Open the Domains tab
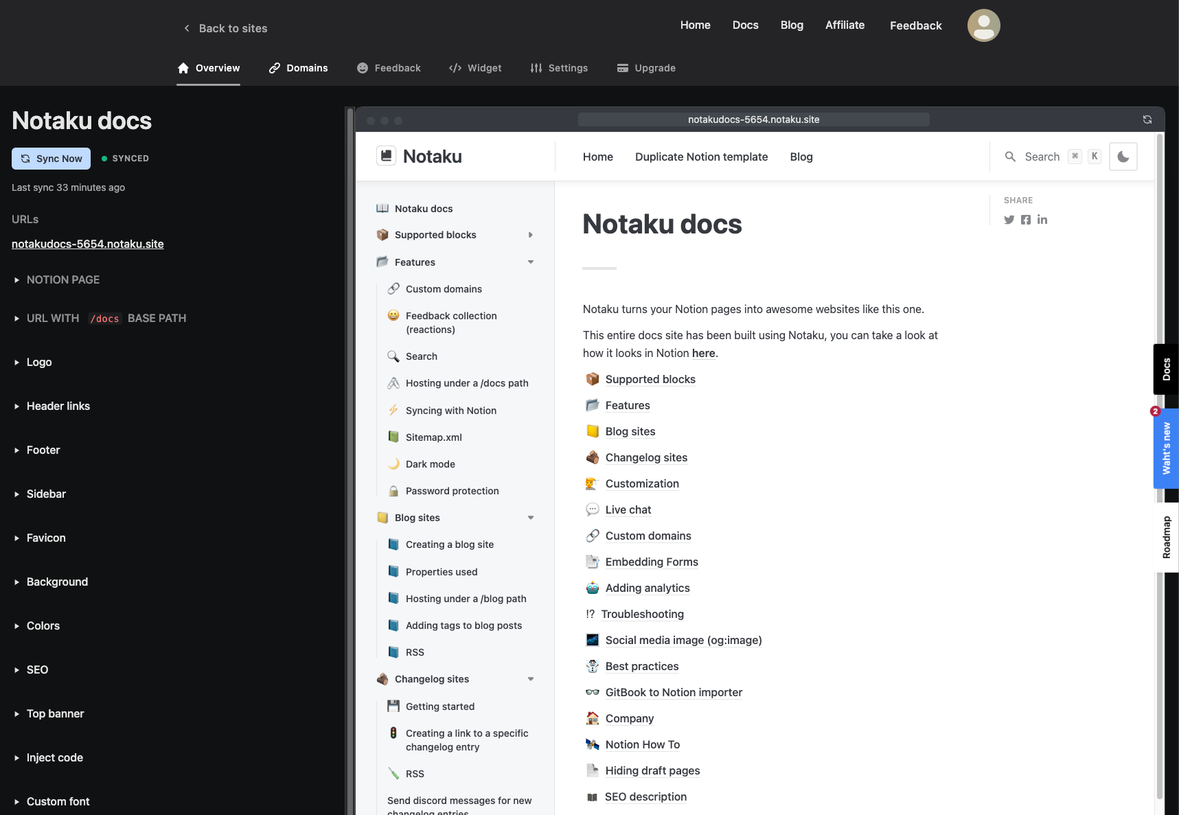The width and height of the screenshot is (1179, 815). tap(298, 68)
